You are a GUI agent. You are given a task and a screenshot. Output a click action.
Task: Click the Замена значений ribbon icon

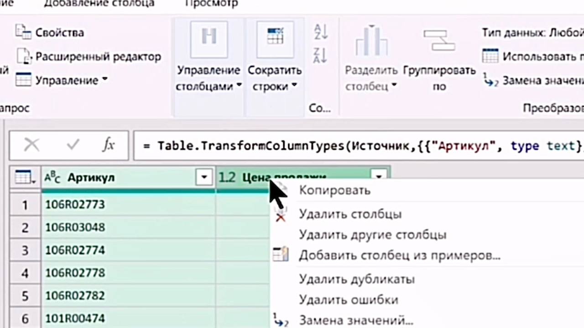490,80
